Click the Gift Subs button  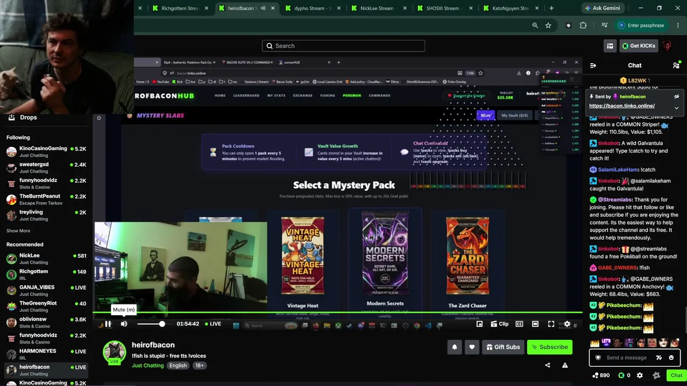pyautogui.click(x=503, y=347)
